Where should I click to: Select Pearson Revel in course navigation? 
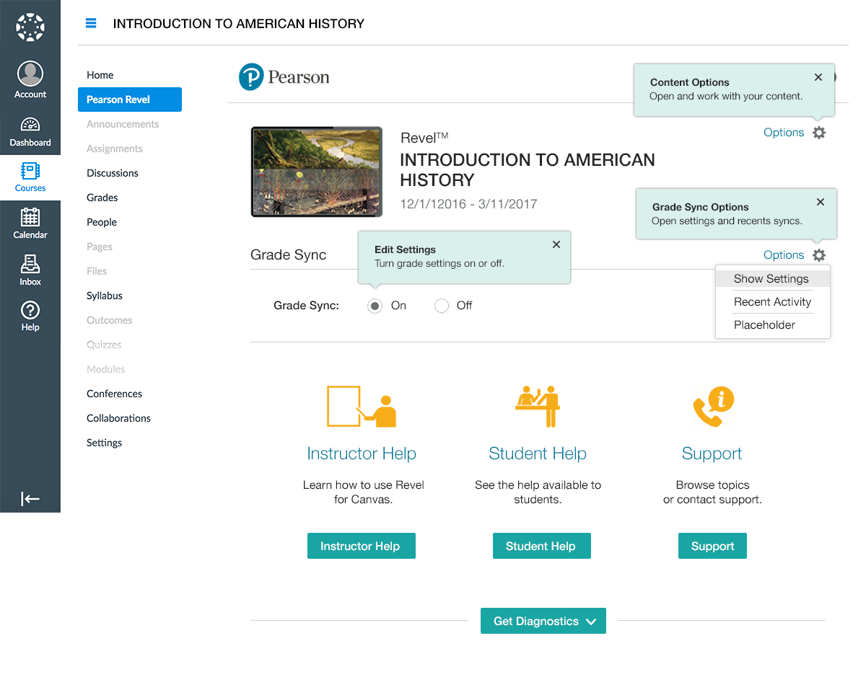coord(130,99)
